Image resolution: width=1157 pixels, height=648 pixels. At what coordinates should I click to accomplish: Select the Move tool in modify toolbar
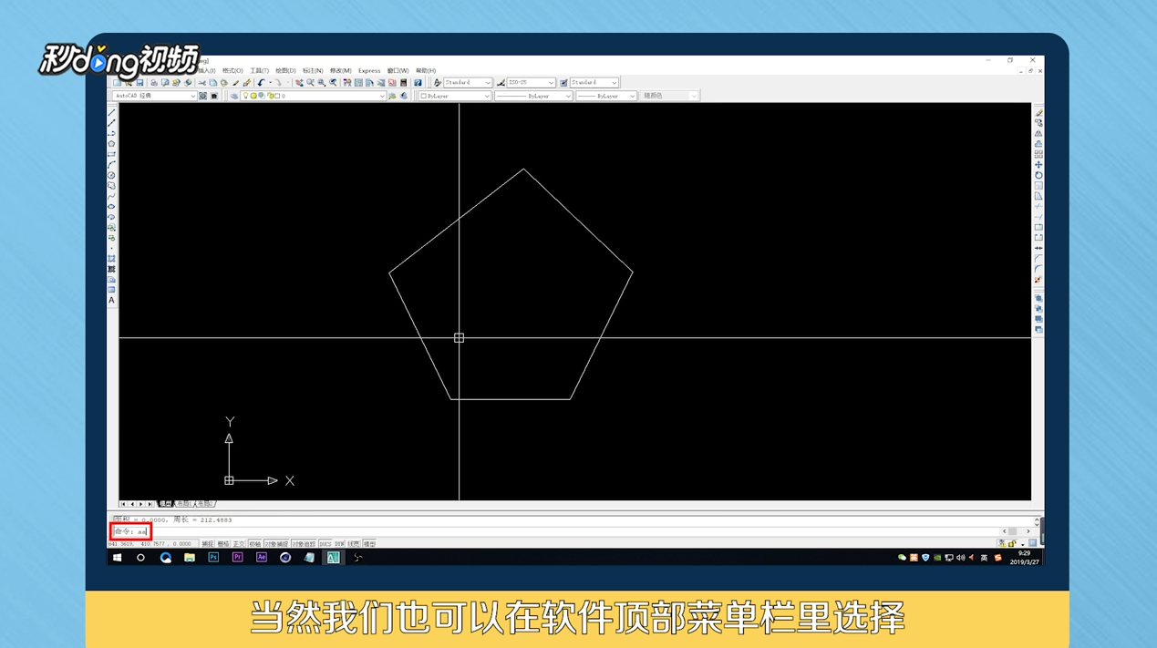1038,165
